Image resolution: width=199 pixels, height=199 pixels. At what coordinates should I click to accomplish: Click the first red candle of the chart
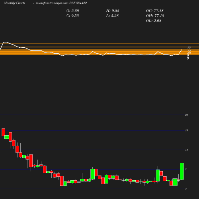pos(3,132)
